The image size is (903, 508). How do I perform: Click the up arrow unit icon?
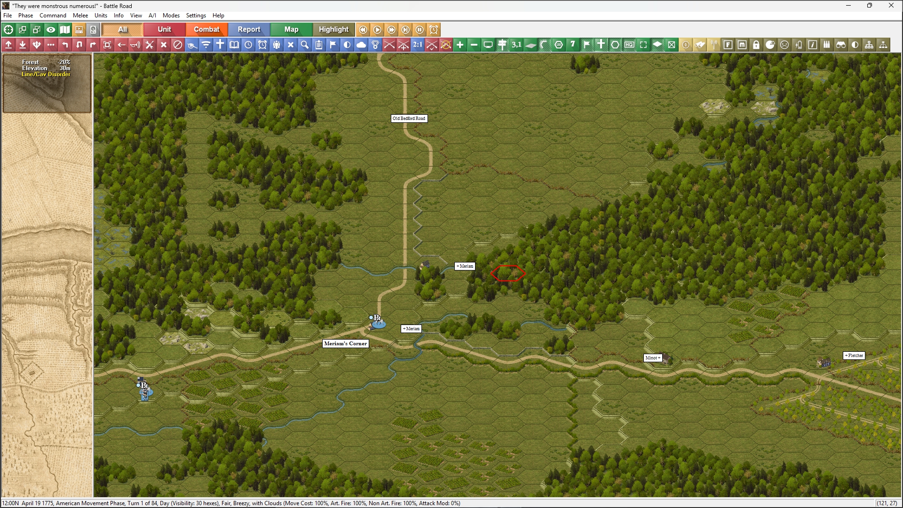8,45
